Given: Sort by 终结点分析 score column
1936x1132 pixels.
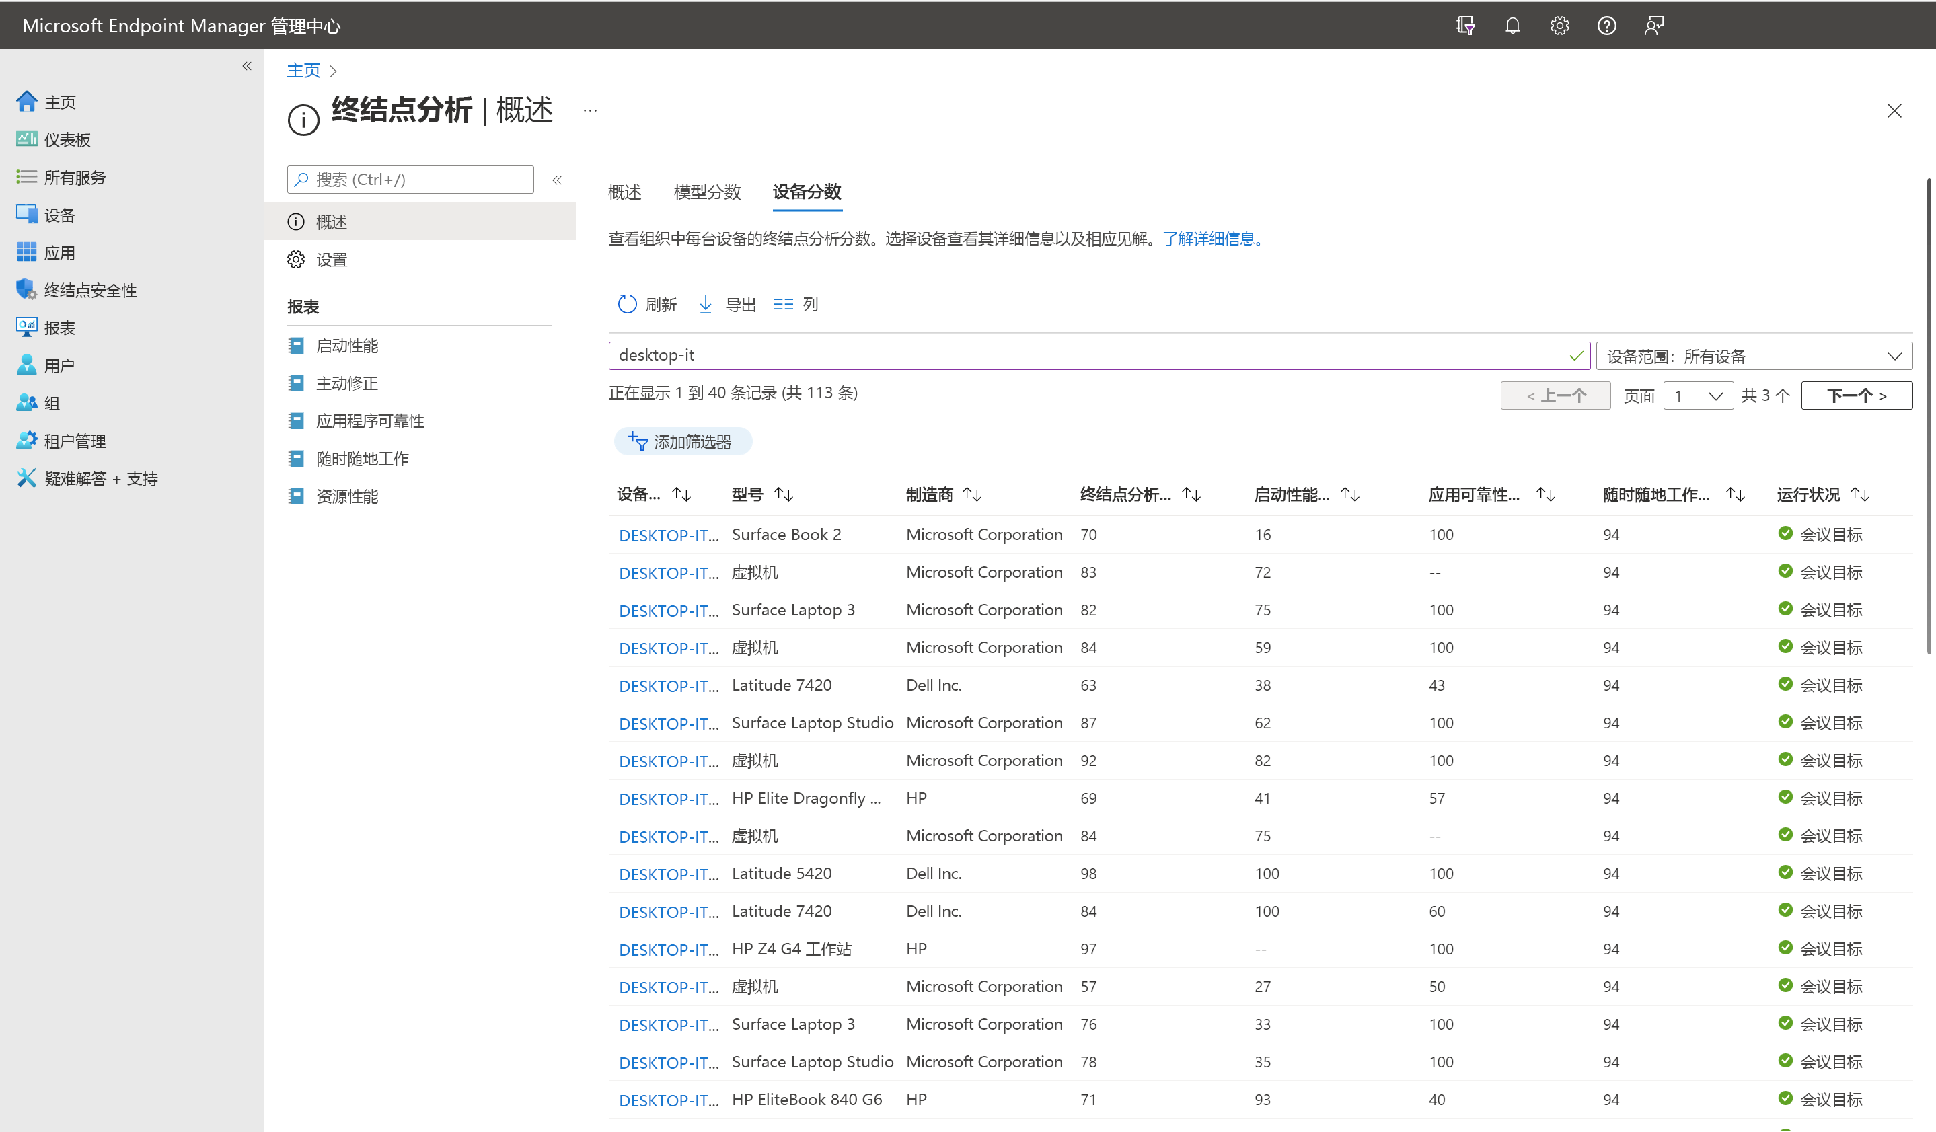Looking at the screenshot, I should point(1191,494).
